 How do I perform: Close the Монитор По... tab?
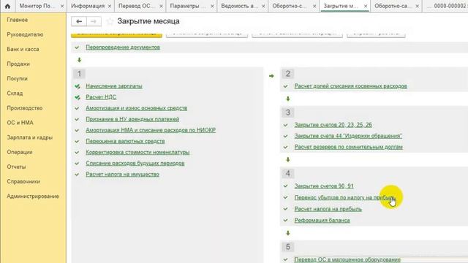62,6
